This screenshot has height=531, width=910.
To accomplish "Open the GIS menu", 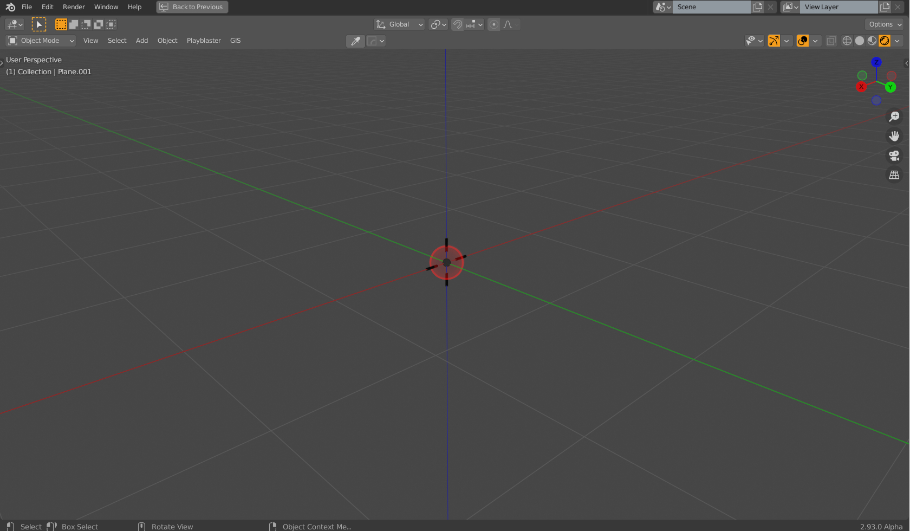I will pyautogui.click(x=235, y=41).
